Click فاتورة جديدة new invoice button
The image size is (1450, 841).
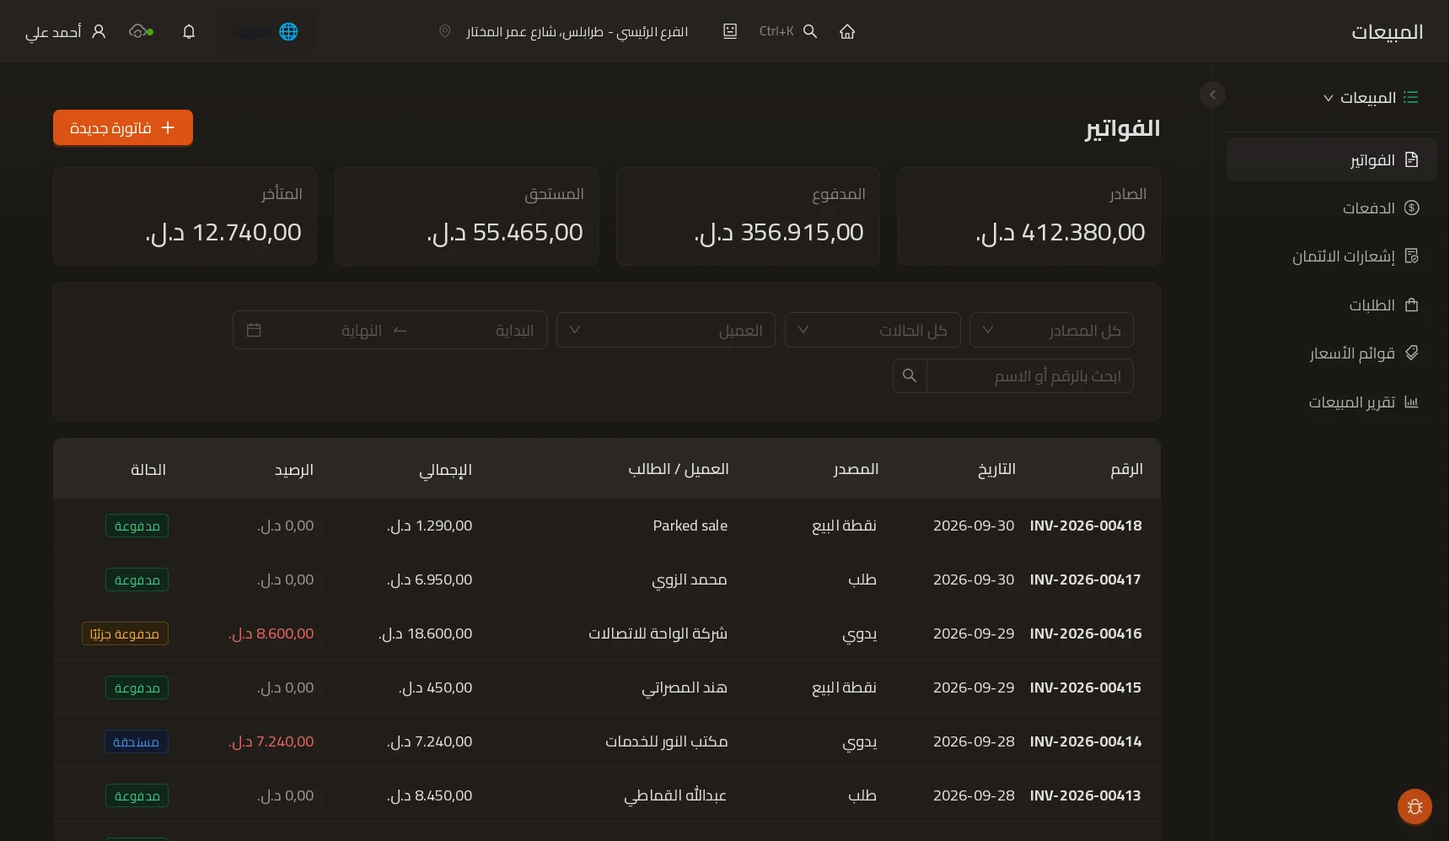(123, 127)
